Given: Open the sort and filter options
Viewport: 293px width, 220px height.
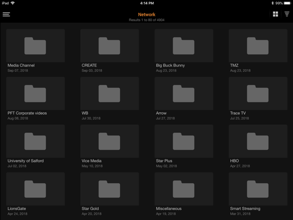Looking at the screenshot, I should tap(287, 14).
